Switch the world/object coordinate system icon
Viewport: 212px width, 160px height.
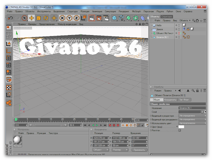tap(83, 18)
